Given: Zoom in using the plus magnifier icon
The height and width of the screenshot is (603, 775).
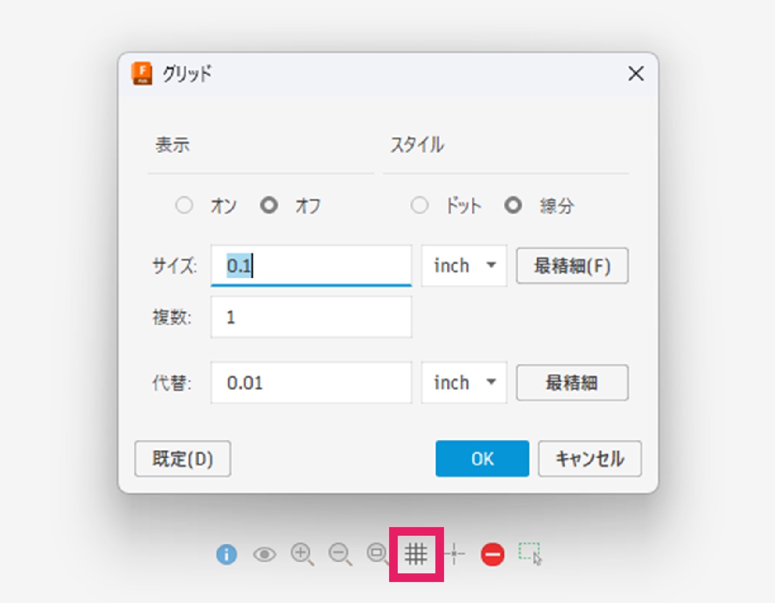Looking at the screenshot, I should pyautogui.click(x=302, y=554).
